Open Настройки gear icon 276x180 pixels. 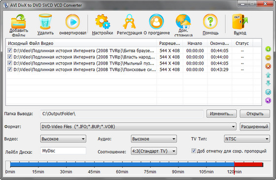[x=103, y=22]
